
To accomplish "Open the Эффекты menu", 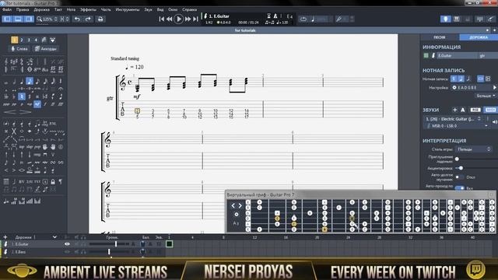I will click(x=88, y=9).
